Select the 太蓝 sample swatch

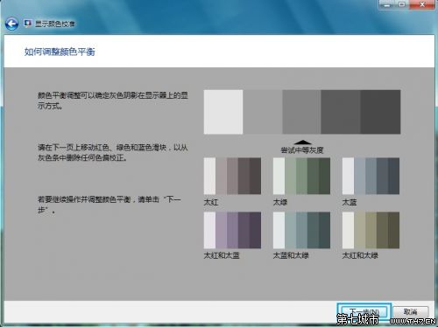[371, 176]
